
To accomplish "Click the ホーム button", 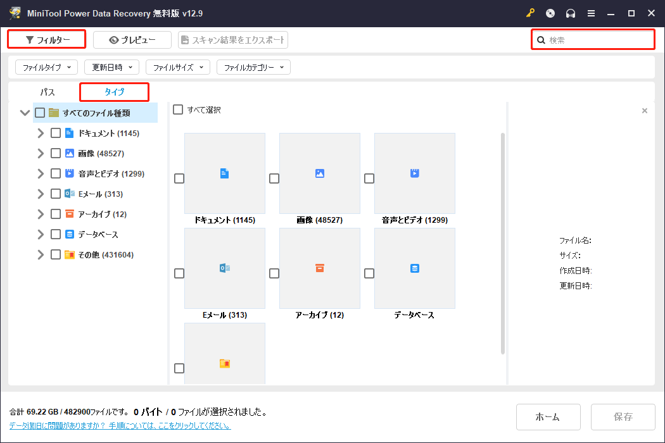I will (x=548, y=416).
